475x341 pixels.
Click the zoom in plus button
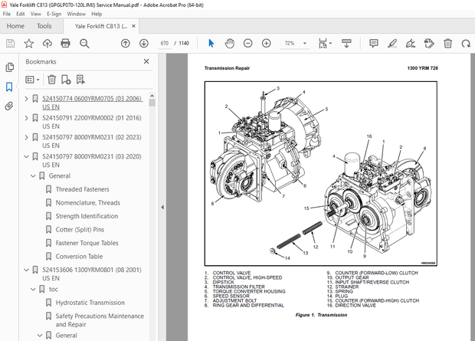point(267,44)
